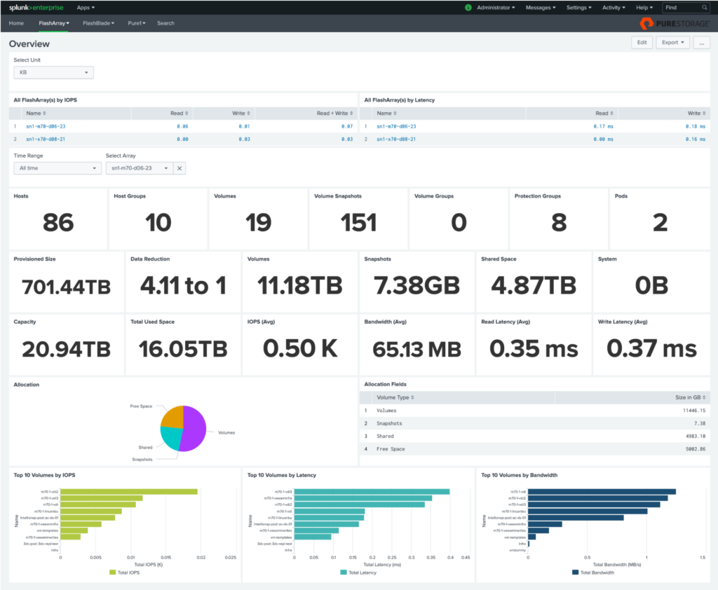Click the m70-1-vdi3 bar in Latency chart

[x=372, y=492]
